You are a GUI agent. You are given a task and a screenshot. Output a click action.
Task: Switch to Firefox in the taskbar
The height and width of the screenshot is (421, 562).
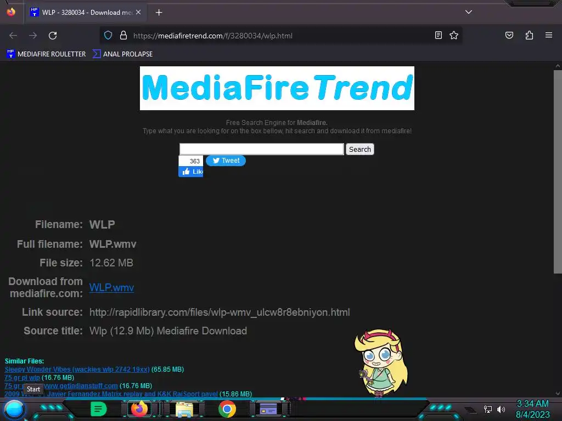point(139,408)
